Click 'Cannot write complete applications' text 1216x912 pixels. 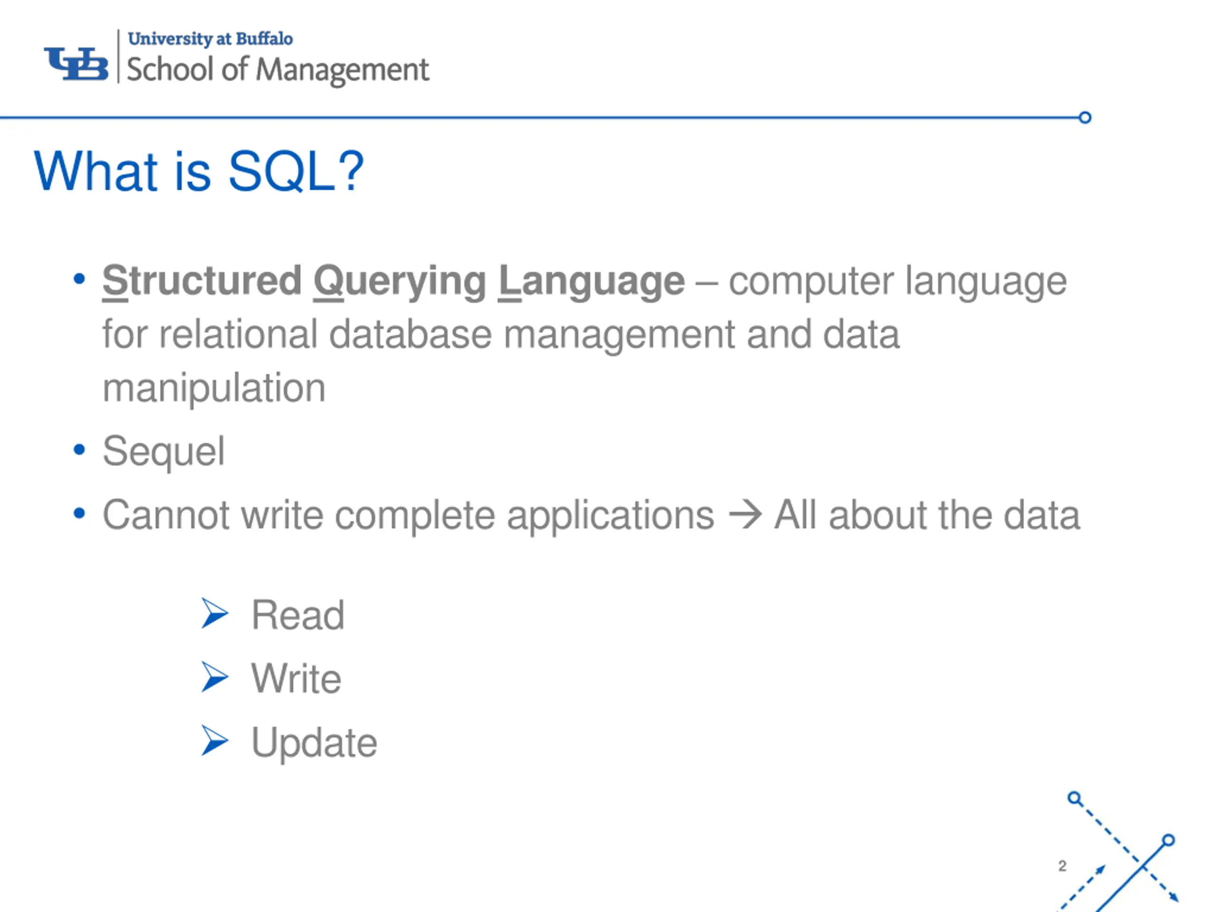coord(408,516)
